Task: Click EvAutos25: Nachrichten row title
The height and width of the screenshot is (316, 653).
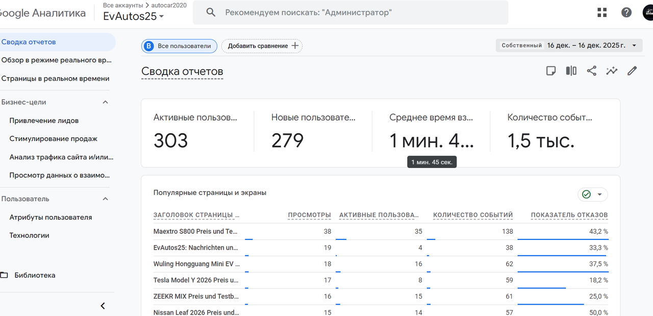Action: pyautogui.click(x=196, y=248)
